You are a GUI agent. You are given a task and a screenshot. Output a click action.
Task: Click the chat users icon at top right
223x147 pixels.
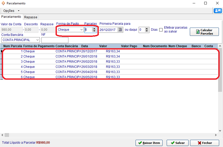[x=218, y=11]
